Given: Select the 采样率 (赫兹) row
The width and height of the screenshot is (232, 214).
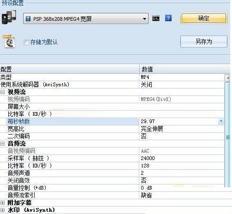Looking at the screenshot, I should (x=112, y=158).
